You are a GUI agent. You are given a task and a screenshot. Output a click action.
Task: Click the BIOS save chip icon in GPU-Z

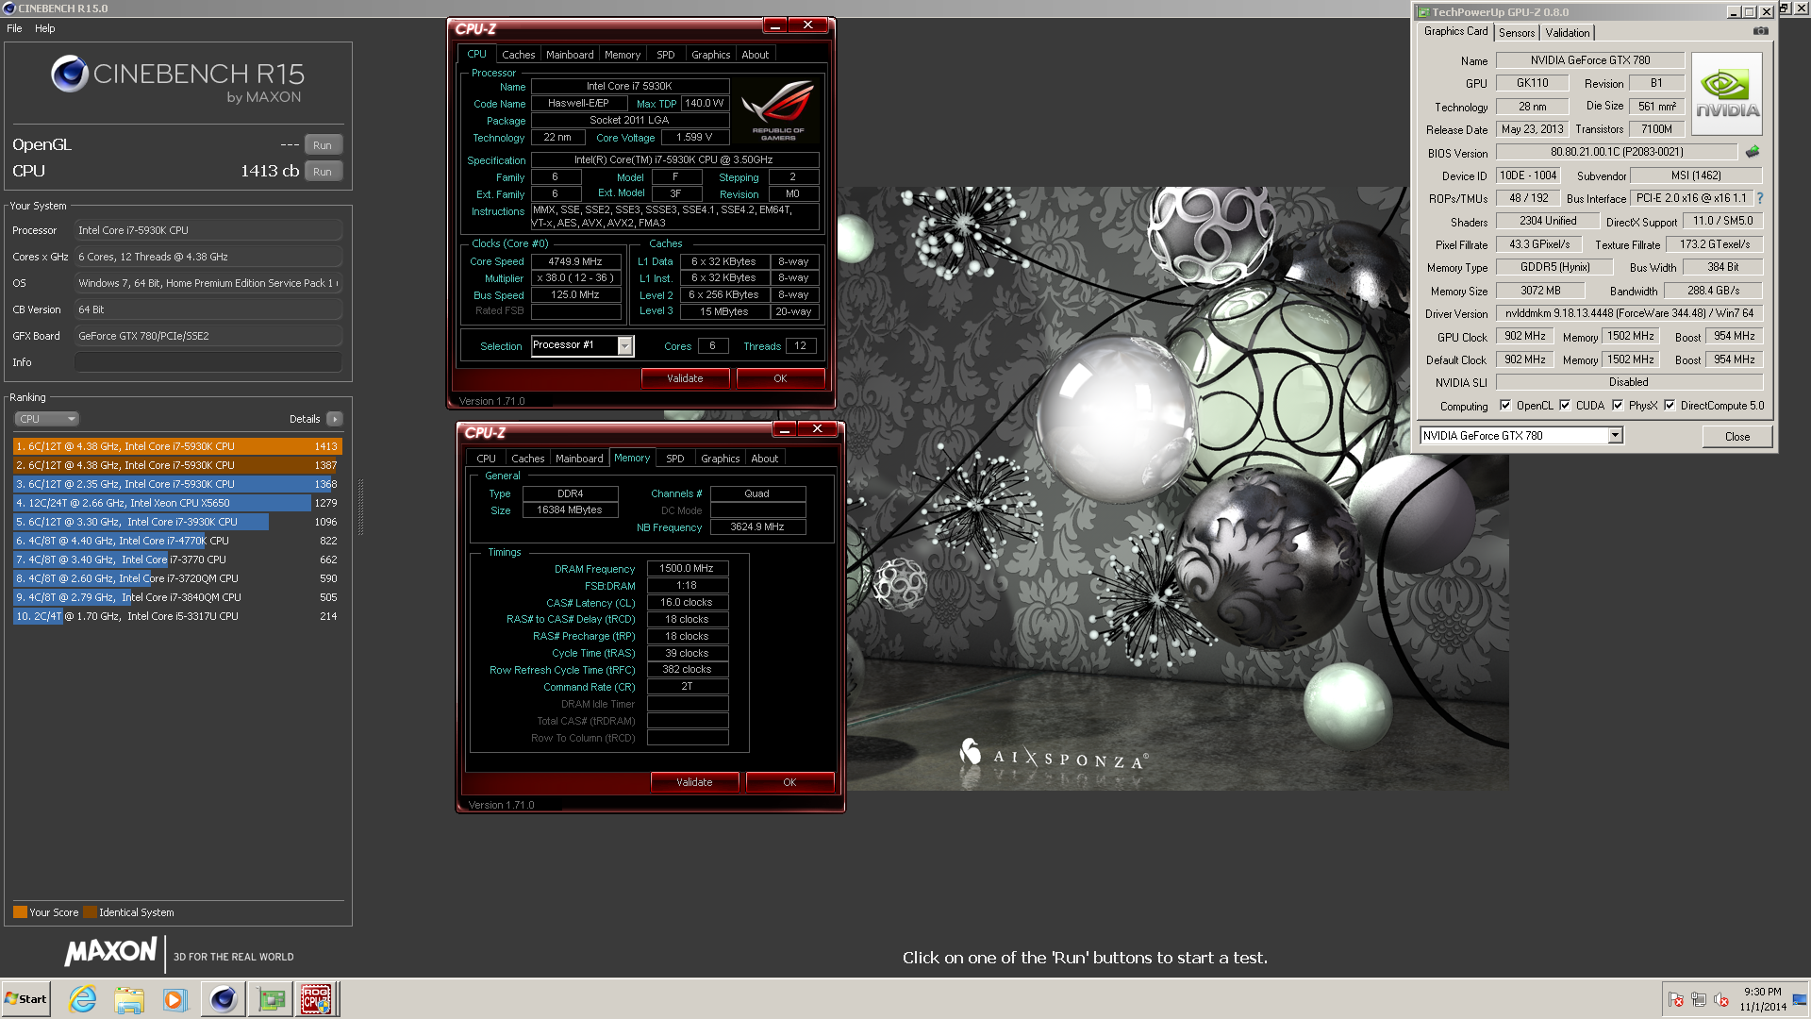[1753, 152]
